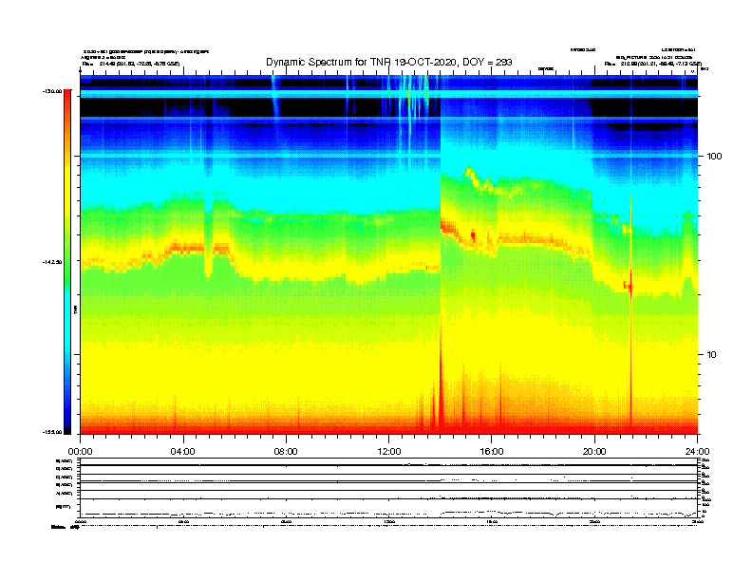This screenshot has height=581, width=752.
Task: Click the '20:00' time axis label
Action: pyautogui.click(x=594, y=452)
